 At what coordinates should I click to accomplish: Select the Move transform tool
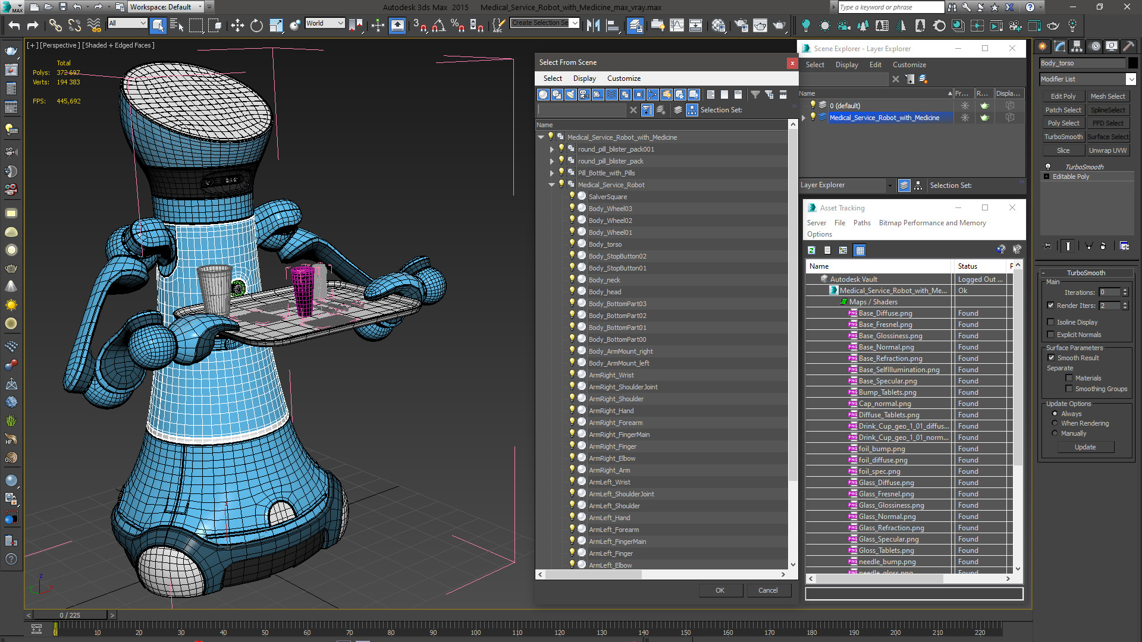coord(237,26)
